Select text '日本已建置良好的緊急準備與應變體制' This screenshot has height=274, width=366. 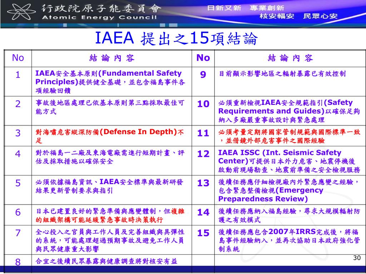[x=95, y=211]
